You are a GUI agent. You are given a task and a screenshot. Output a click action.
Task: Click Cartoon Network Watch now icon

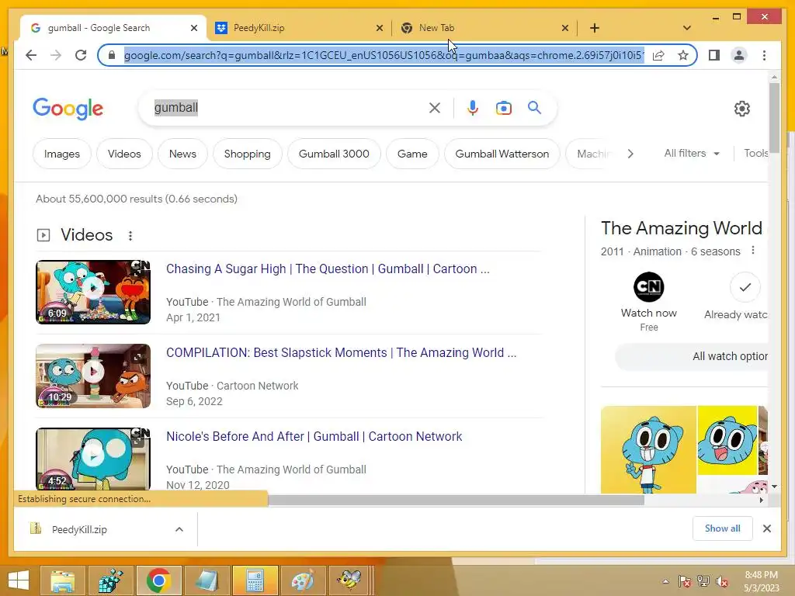pos(648,287)
